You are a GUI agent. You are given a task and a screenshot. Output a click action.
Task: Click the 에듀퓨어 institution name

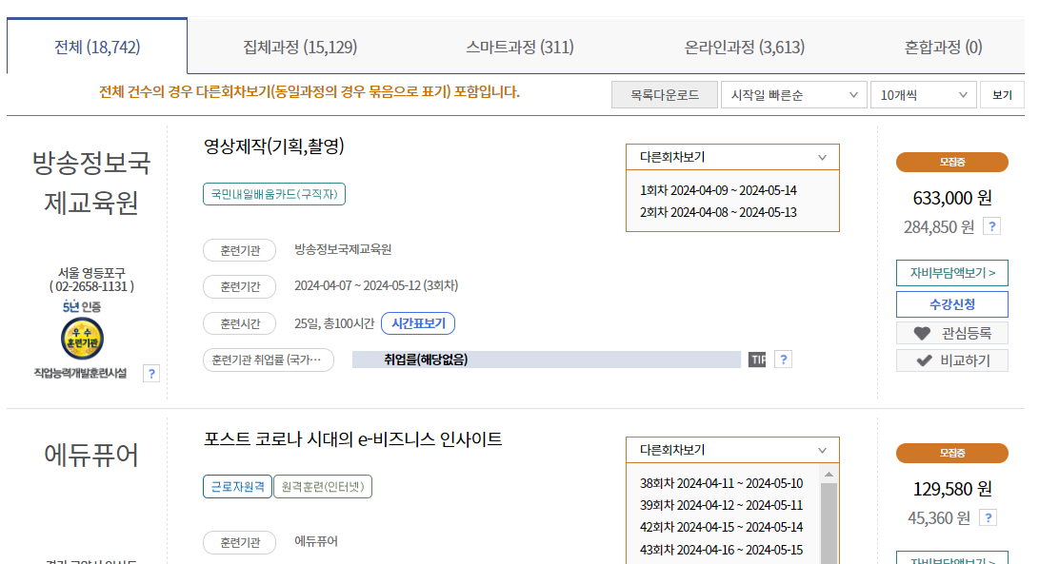91,456
